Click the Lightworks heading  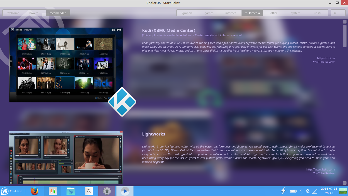pos(154,134)
